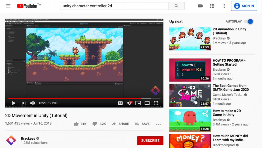
Task: Click SHARE under the video
Action: (x=120, y=124)
